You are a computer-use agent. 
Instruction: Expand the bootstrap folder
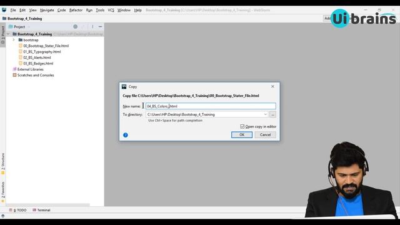(x=14, y=40)
